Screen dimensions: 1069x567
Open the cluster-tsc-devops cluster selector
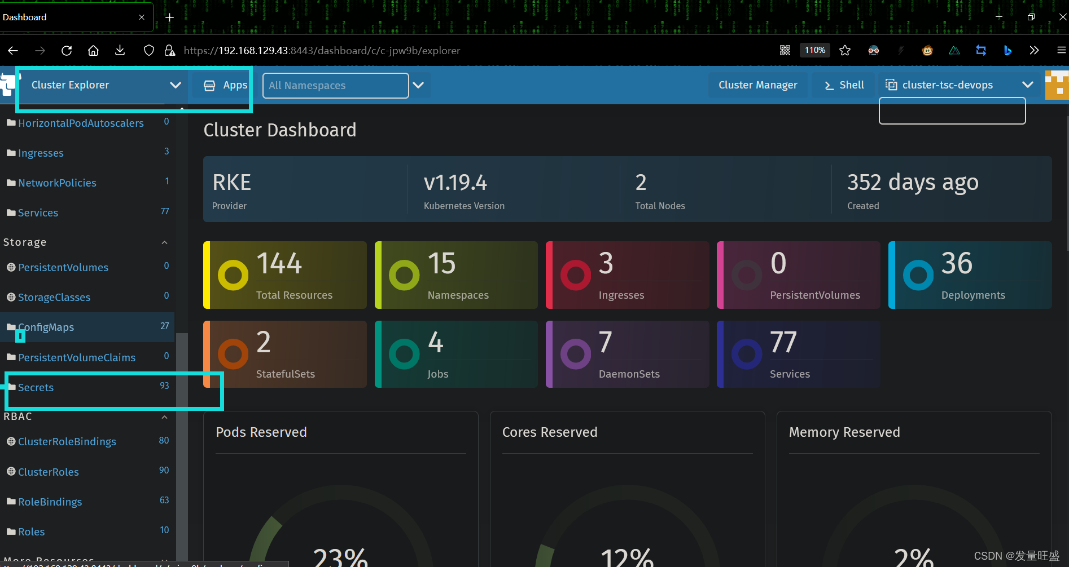959,85
